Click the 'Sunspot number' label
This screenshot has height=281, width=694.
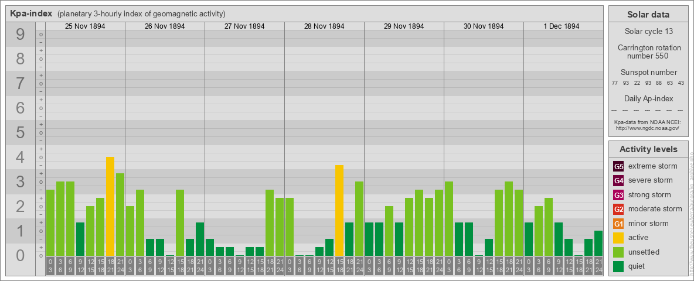pos(648,73)
